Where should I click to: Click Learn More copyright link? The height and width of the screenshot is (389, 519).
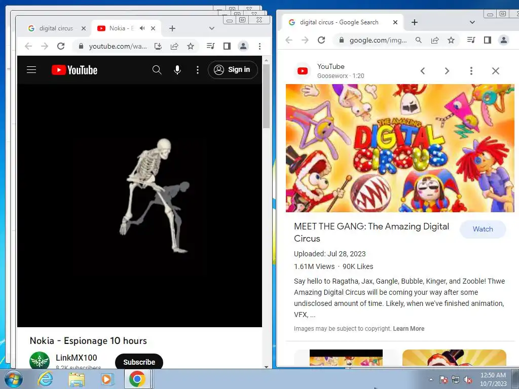(x=409, y=328)
